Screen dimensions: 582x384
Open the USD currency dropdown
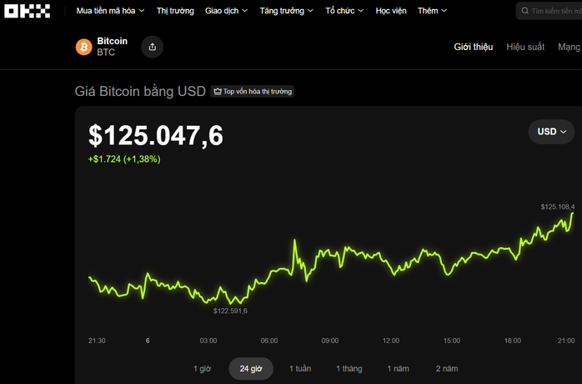(x=551, y=132)
